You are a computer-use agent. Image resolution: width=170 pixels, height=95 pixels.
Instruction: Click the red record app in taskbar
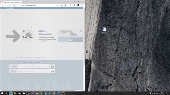[63, 93]
